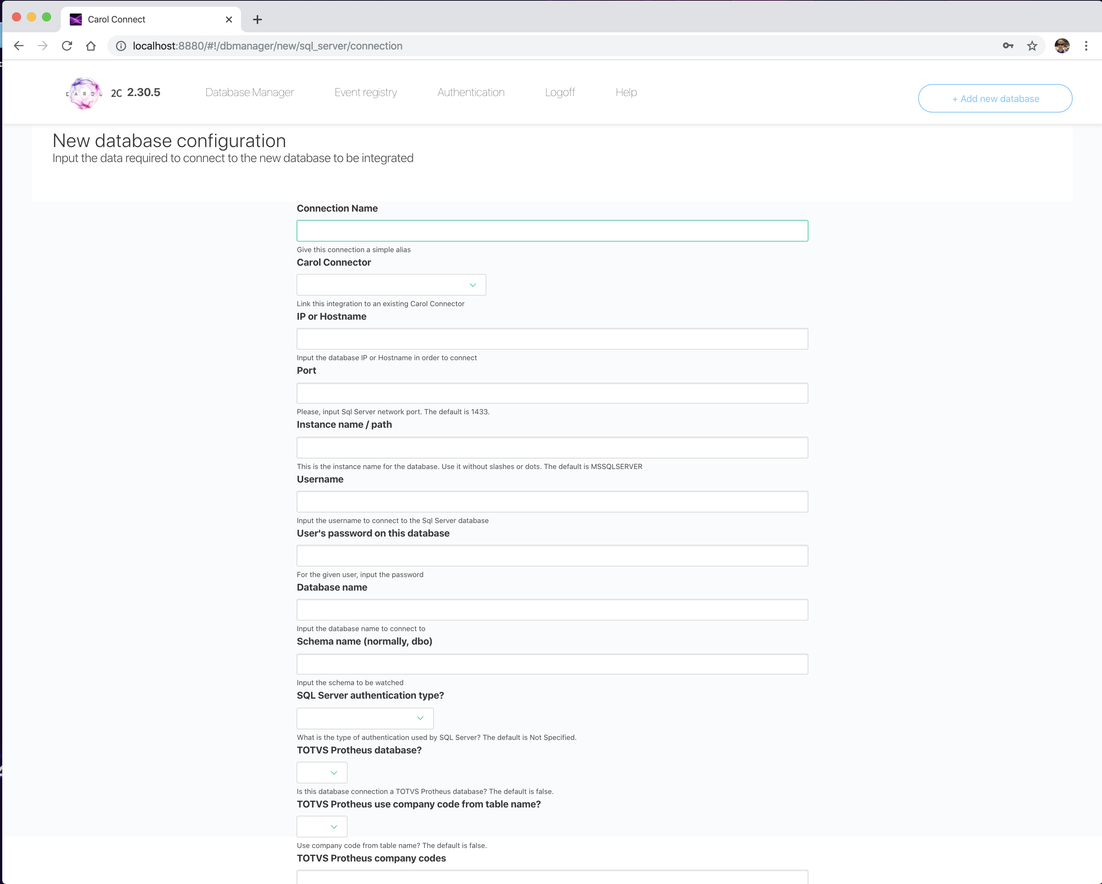Click the browser forward arrow
1102x884 pixels.
43,46
